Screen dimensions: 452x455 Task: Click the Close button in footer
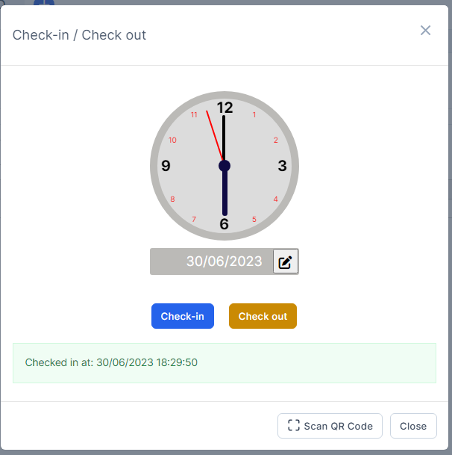pos(412,426)
